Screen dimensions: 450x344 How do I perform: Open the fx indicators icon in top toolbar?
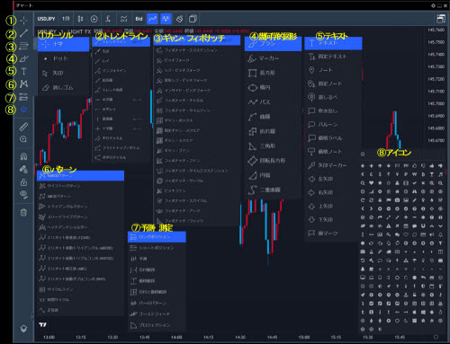(108, 19)
